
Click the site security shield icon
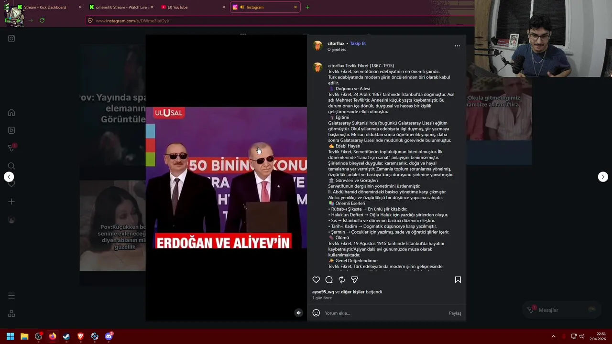pyautogui.click(x=90, y=21)
